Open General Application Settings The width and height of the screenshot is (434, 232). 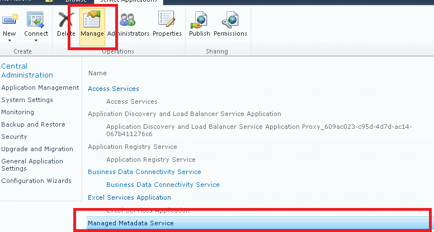pyautogui.click(x=32, y=165)
